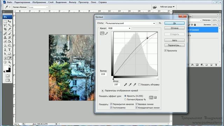Open the Файл menu
The width and height of the screenshot is (224, 126).
[9, 2]
